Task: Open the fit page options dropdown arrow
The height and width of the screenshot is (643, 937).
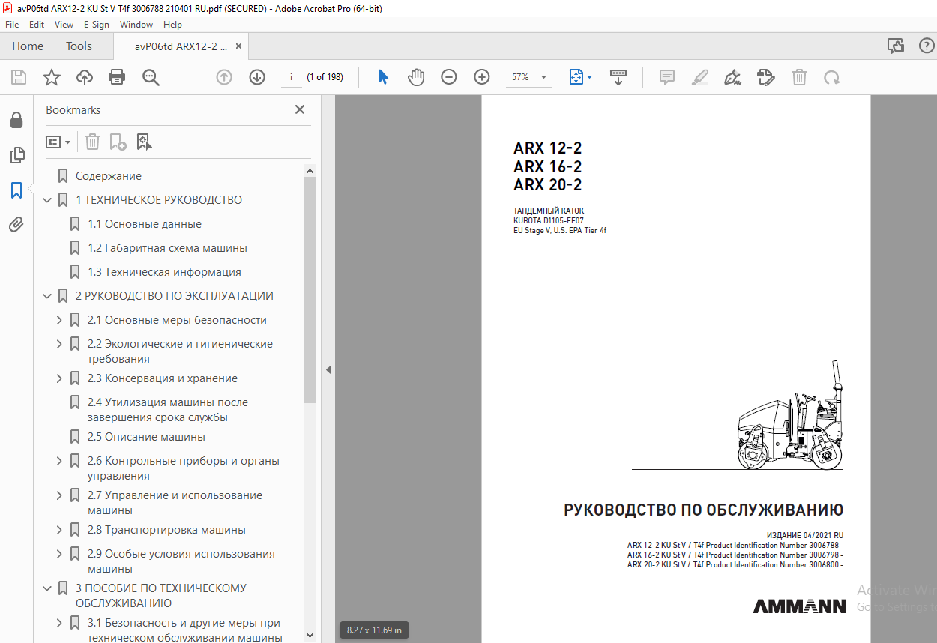Action: point(589,77)
